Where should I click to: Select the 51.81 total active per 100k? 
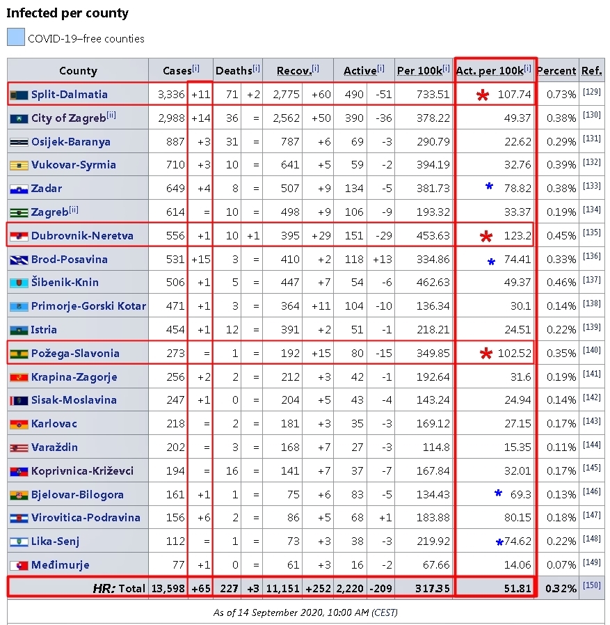pos(517,588)
